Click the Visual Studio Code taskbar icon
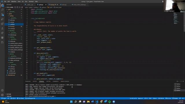Image resolution: width=185 pixels, height=104 pixels. point(97,102)
